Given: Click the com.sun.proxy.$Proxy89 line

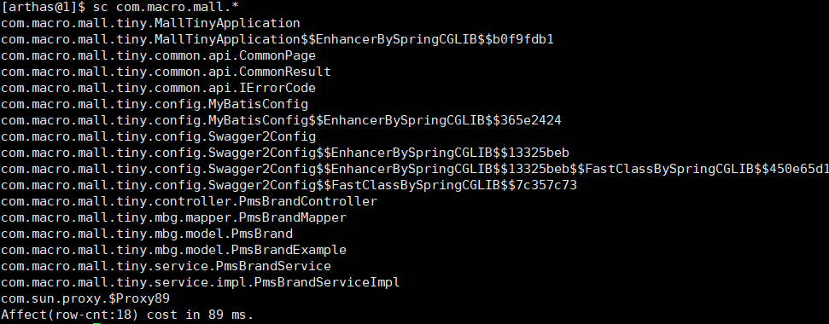Looking at the screenshot, I should coord(85,298).
